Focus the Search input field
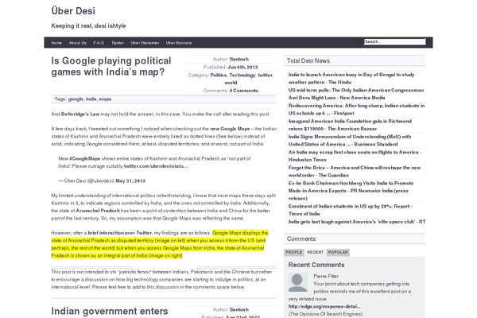477x318 pixels. tap(394, 41)
